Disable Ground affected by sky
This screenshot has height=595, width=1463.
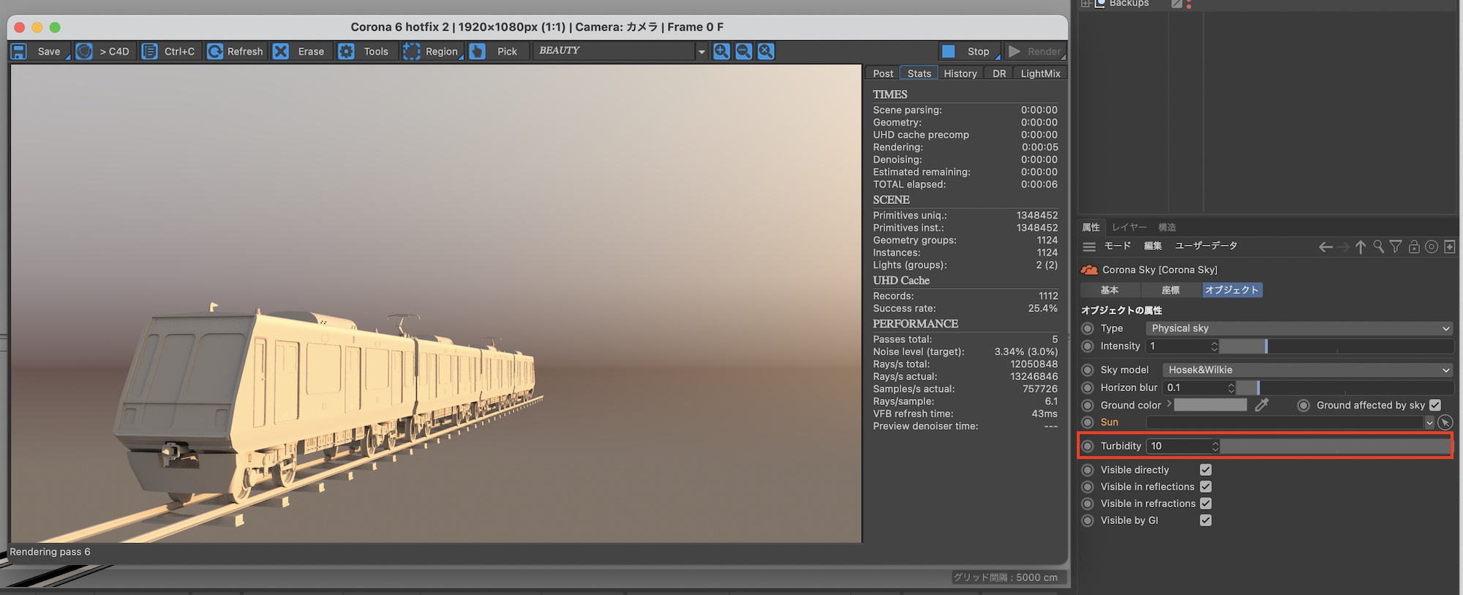click(1434, 405)
